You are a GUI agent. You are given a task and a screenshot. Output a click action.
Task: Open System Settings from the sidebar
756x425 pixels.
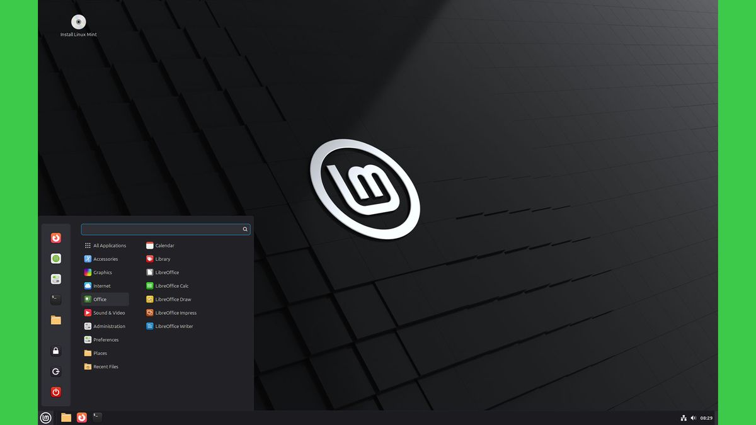[x=55, y=279]
